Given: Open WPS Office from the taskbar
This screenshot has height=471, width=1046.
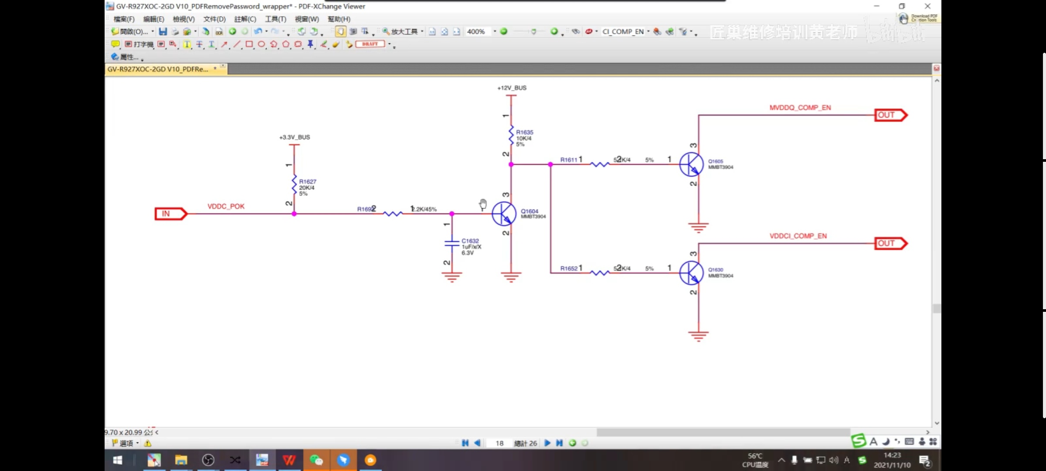Looking at the screenshot, I should (289, 460).
